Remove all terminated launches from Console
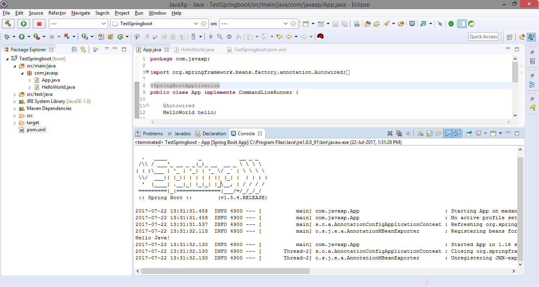This screenshot has height=287, width=539. click(399, 133)
